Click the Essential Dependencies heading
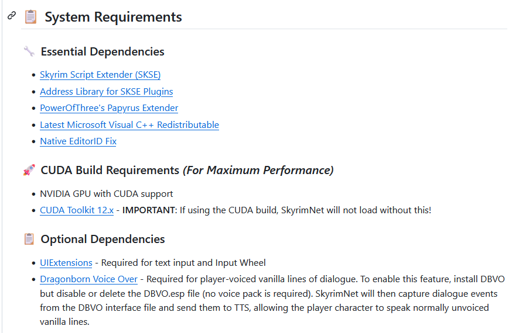 coord(103,51)
